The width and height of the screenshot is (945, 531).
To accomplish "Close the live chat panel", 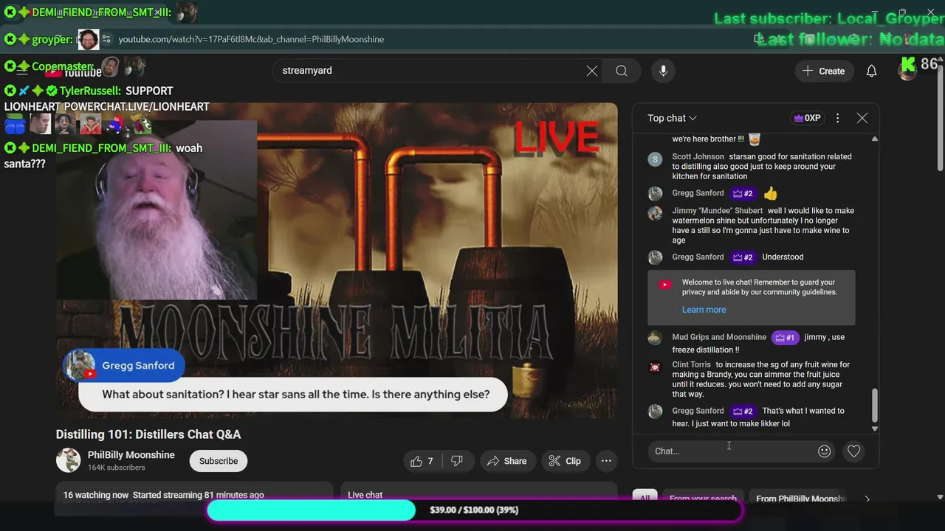I will coord(862,118).
